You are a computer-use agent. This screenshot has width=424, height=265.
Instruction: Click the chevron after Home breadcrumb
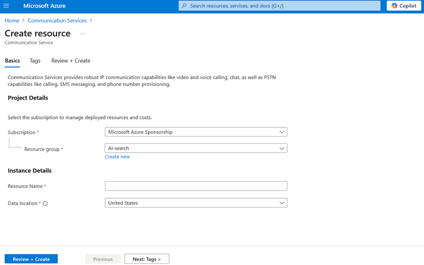coord(23,20)
